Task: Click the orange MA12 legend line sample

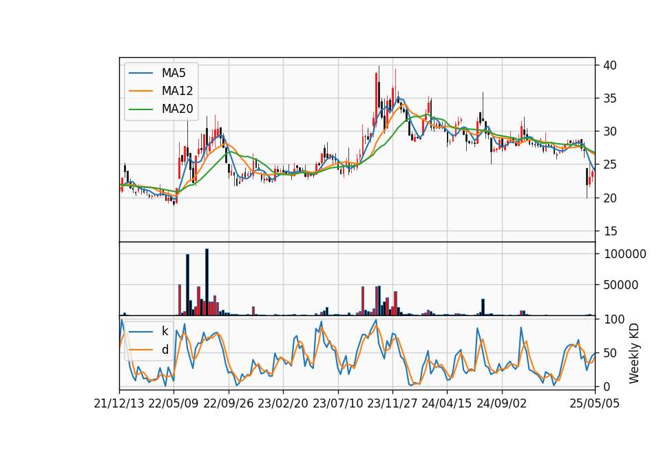Action: pos(140,91)
